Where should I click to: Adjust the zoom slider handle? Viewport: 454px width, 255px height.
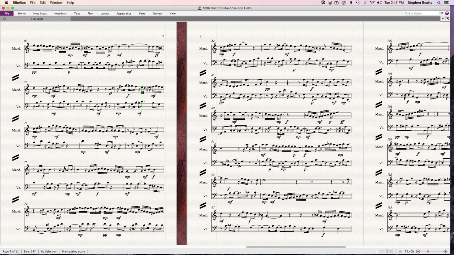tap(428, 251)
